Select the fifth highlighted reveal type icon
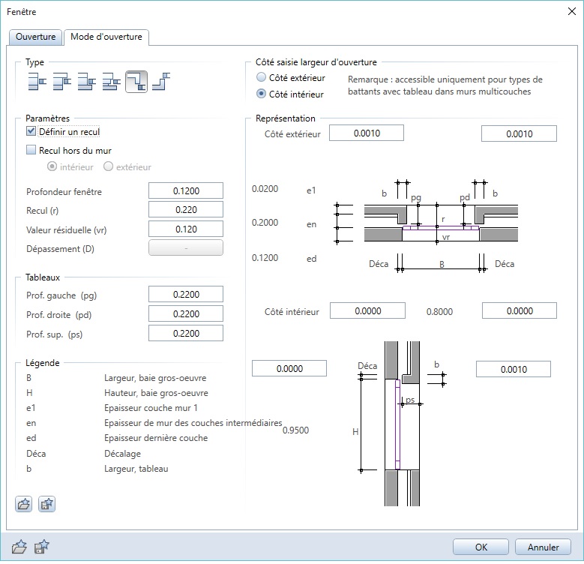 [x=136, y=82]
